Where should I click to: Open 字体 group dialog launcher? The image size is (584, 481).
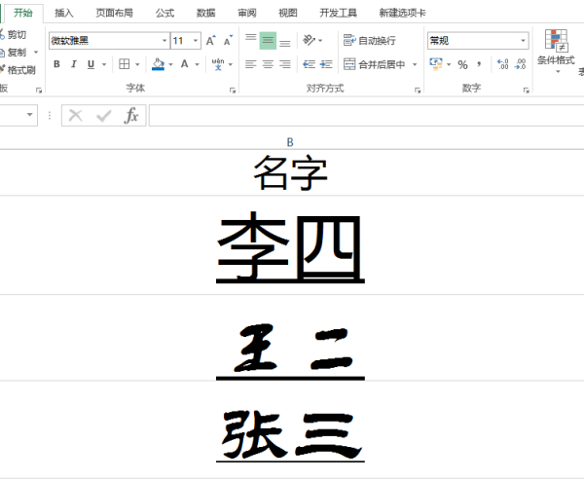tap(233, 91)
